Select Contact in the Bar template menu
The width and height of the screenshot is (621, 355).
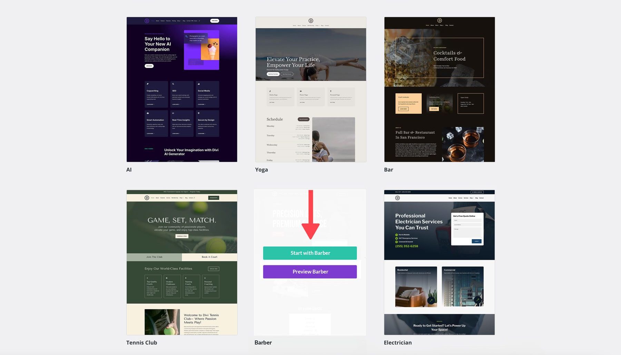point(451,25)
